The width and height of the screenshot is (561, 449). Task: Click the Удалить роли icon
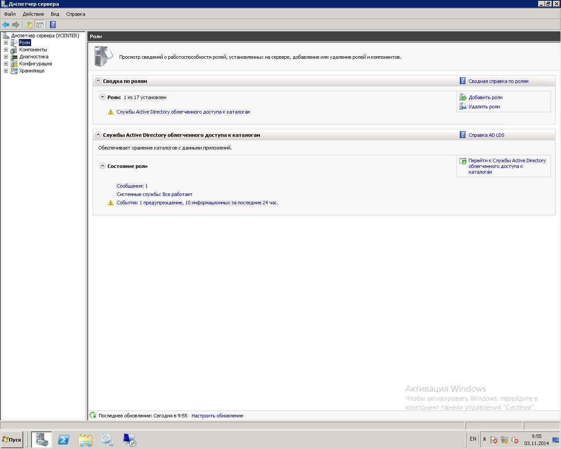pos(463,107)
